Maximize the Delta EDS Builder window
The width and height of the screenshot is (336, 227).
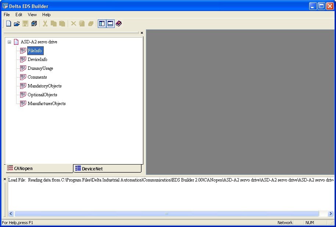pyautogui.click(x=321, y=6)
